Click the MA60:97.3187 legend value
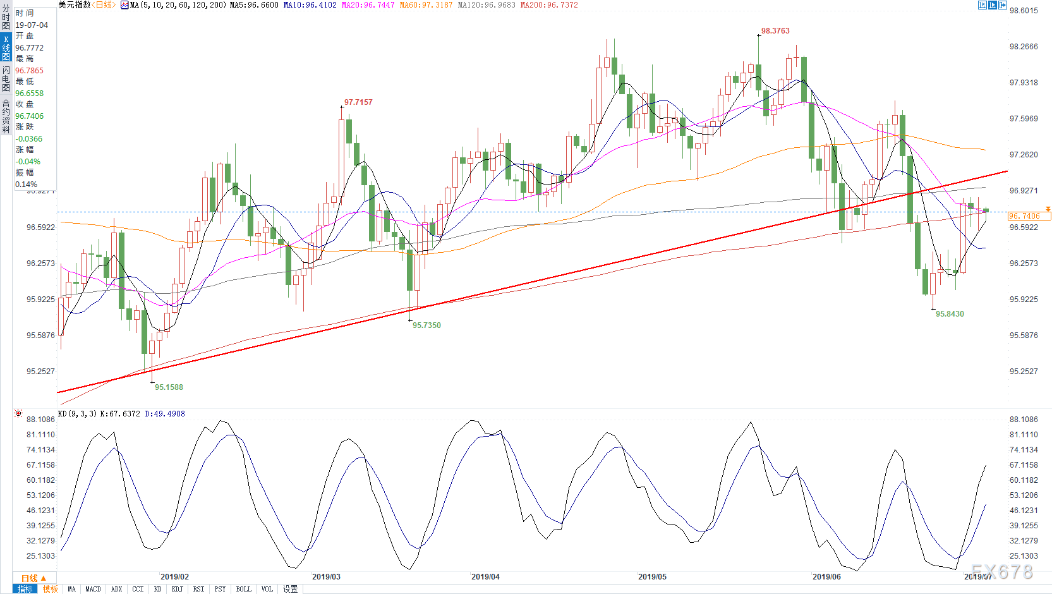This screenshot has height=594, width=1052. click(426, 5)
